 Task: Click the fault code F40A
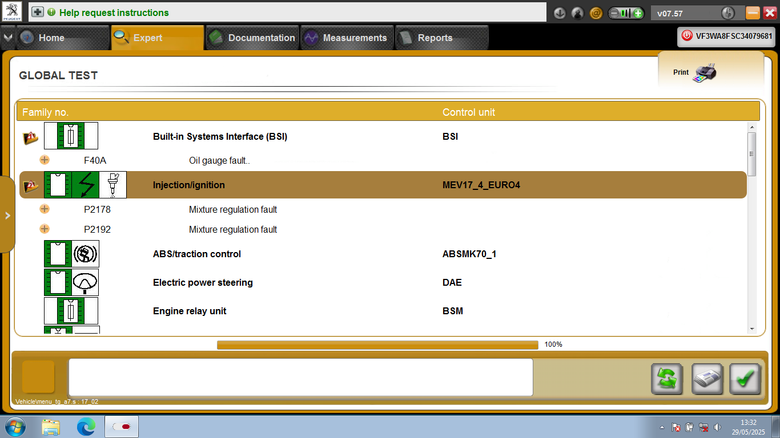point(95,161)
